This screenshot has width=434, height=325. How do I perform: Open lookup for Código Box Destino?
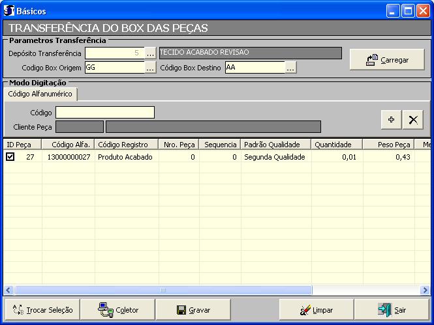pyautogui.click(x=290, y=67)
